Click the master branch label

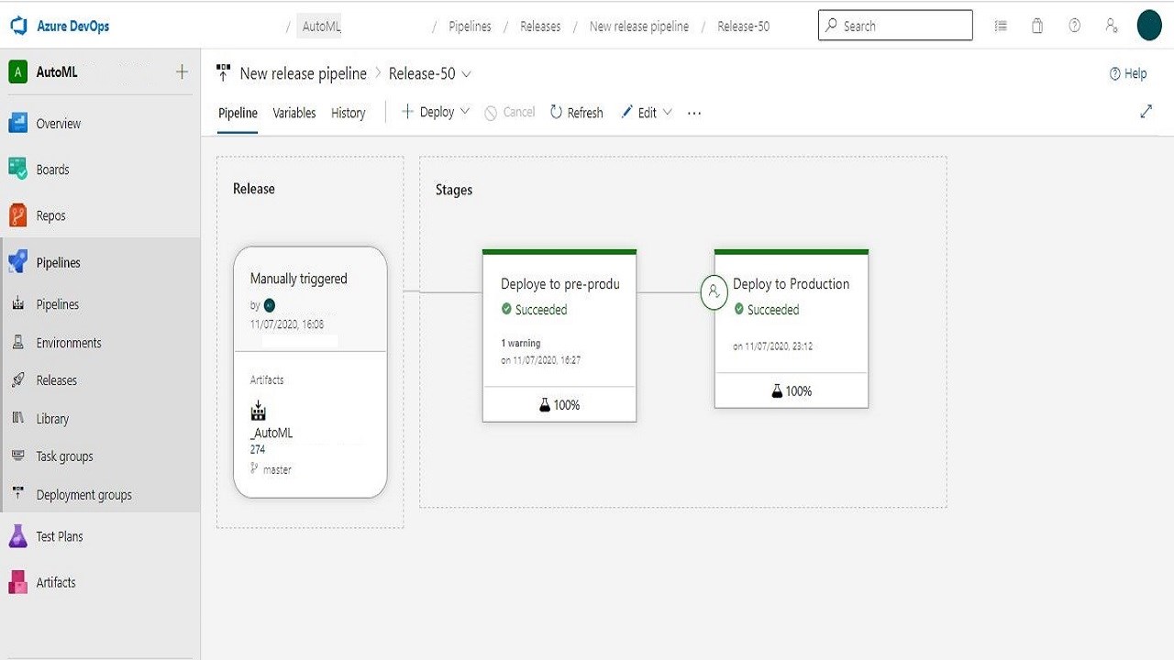(277, 469)
